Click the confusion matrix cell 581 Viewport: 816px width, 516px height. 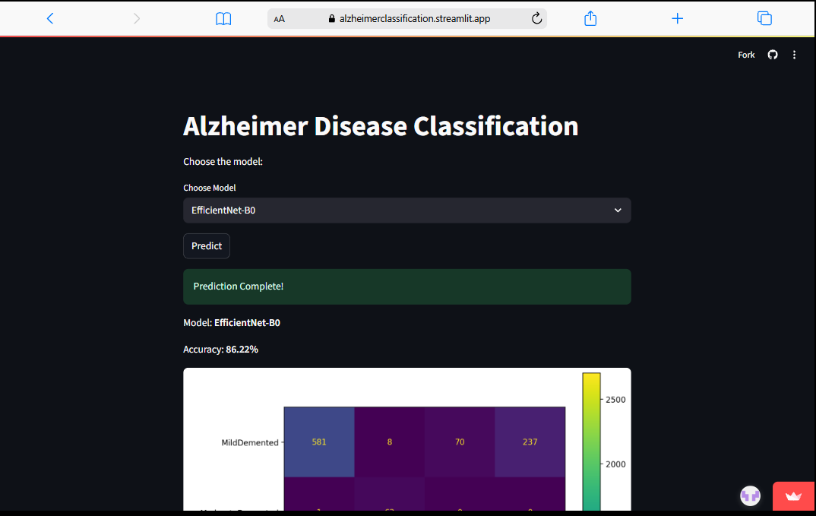click(319, 442)
